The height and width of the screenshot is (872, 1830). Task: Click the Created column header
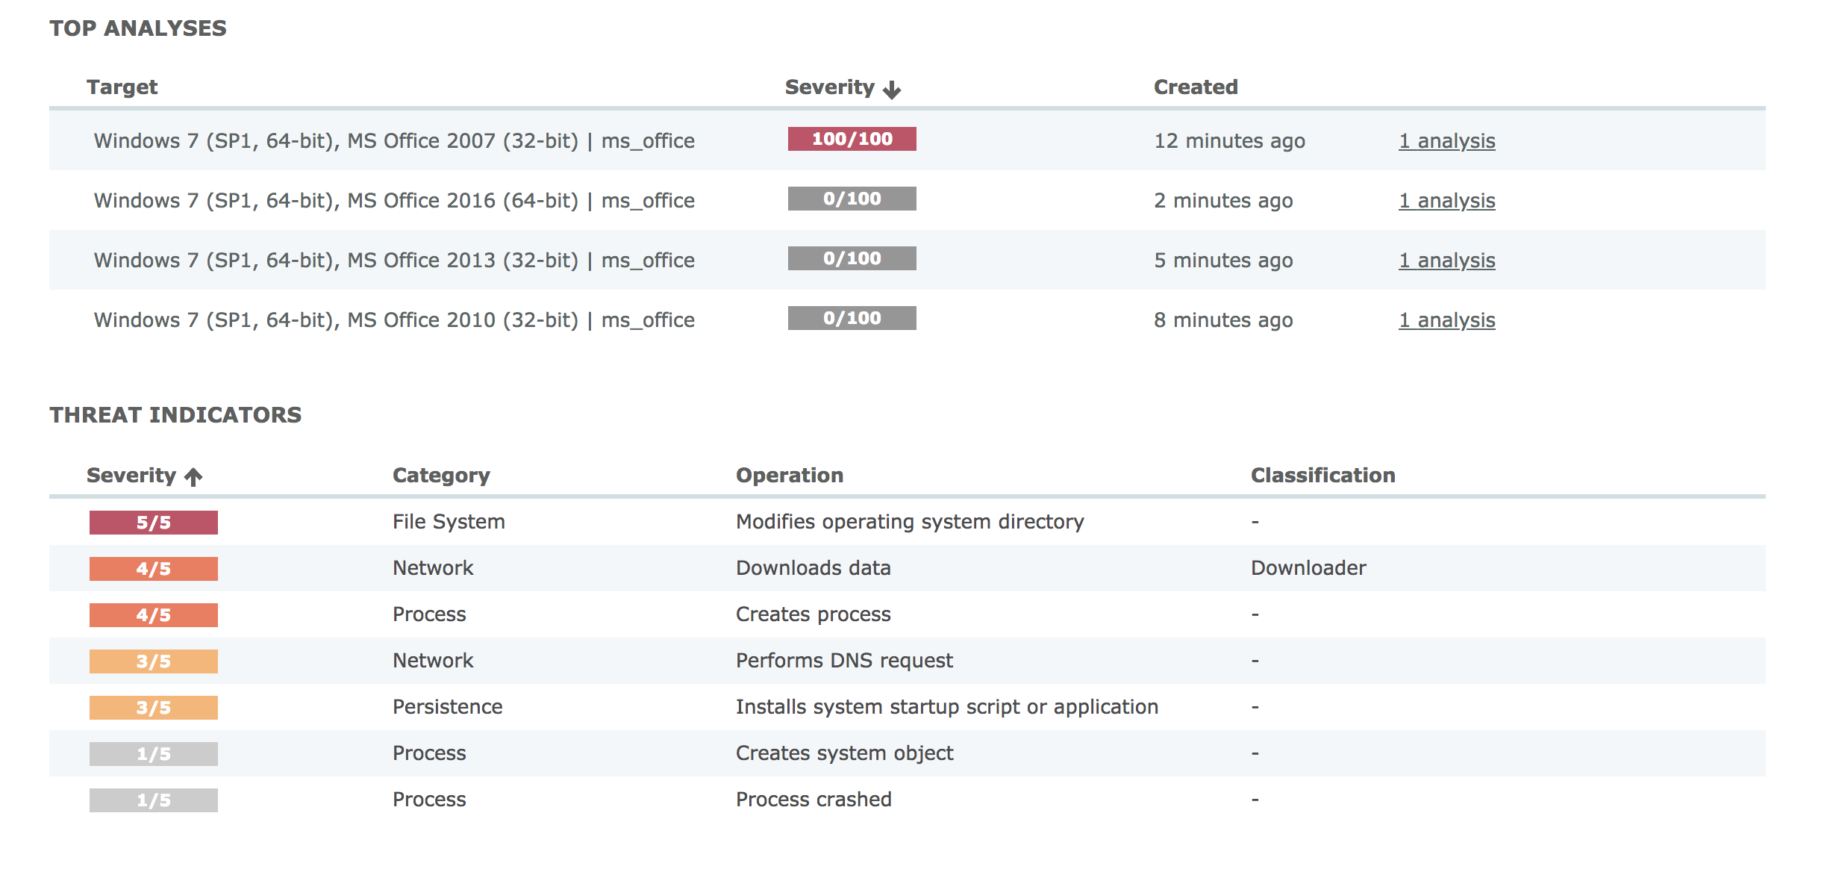[1196, 87]
